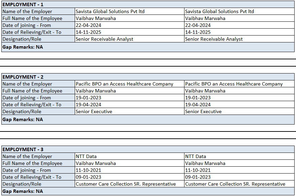296x196 pixels.
Task: Select last-column 'Customer Care Collection SR. Representative' cell
Action: pos(239,184)
